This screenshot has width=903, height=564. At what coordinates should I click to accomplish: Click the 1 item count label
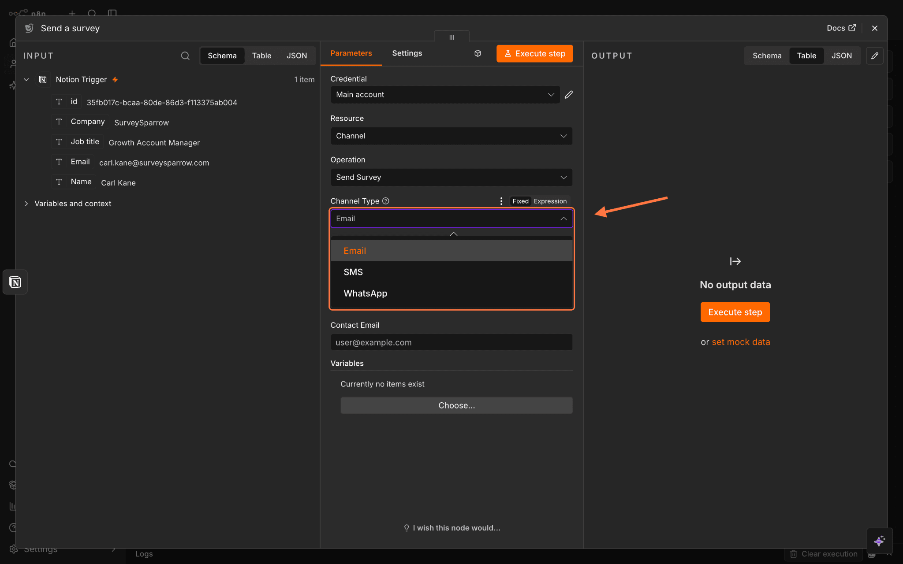tap(304, 80)
